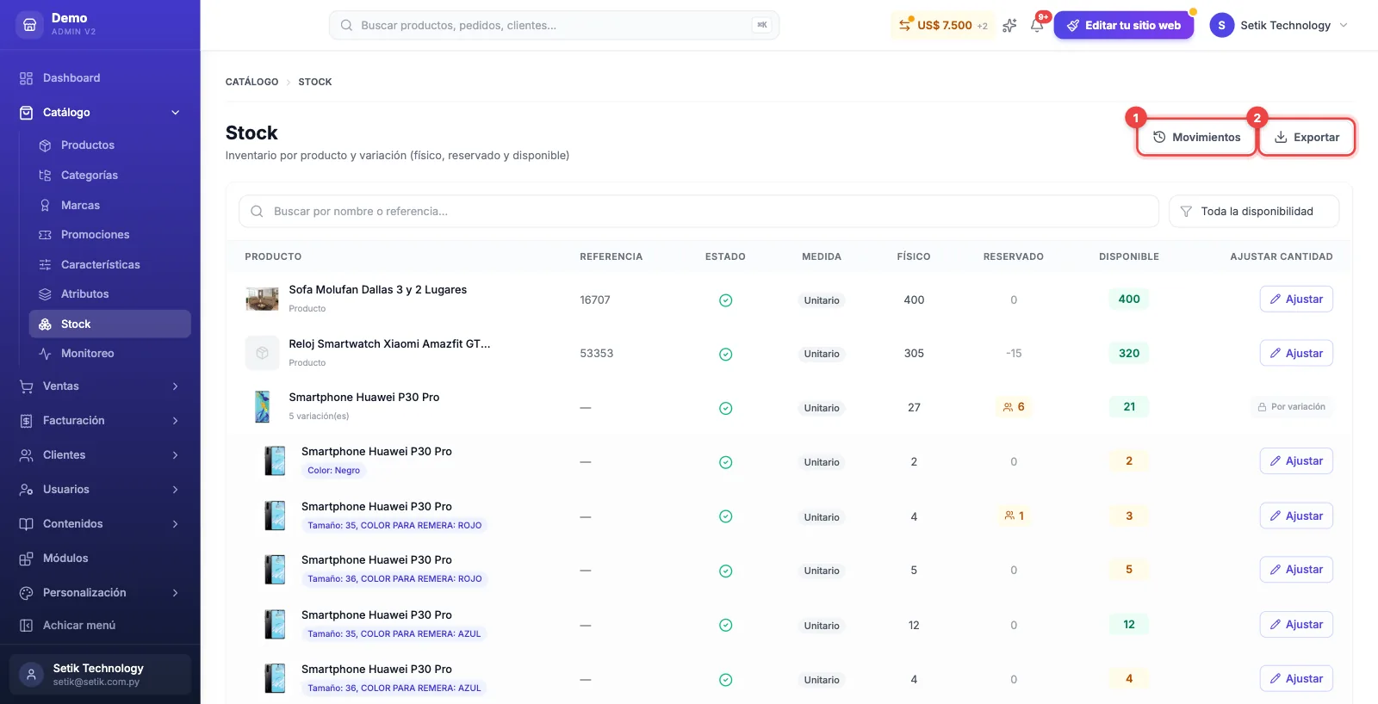Image resolution: width=1378 pixels, height=704 pixels.
Task: Click the Sofa Molufan Dallas thumbnail
Action: (262, 299)
